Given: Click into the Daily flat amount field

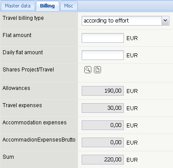Looking at the screenshot, I should pyautogui.click(x=103, y=55).
